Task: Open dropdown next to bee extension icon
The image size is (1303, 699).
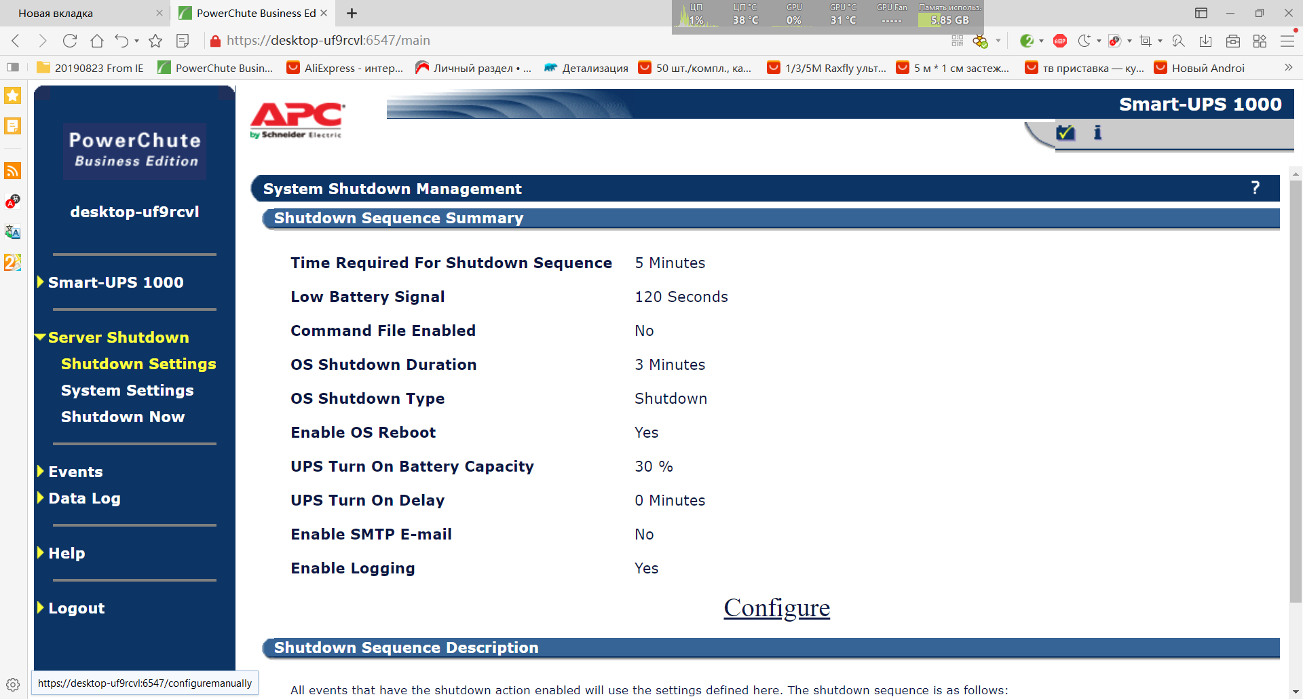Action: point(998,41)
